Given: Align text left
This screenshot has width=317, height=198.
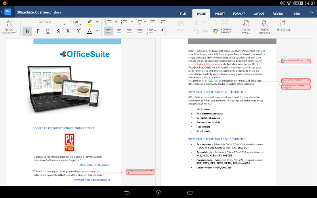Looking at the screenshot, I should click(109, 31).
